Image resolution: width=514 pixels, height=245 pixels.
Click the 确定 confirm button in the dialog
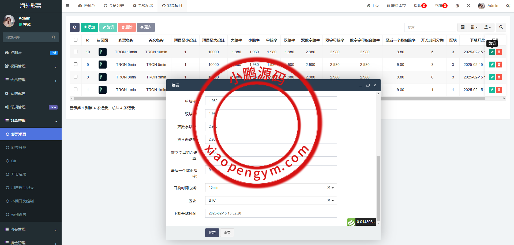point(212,233)
